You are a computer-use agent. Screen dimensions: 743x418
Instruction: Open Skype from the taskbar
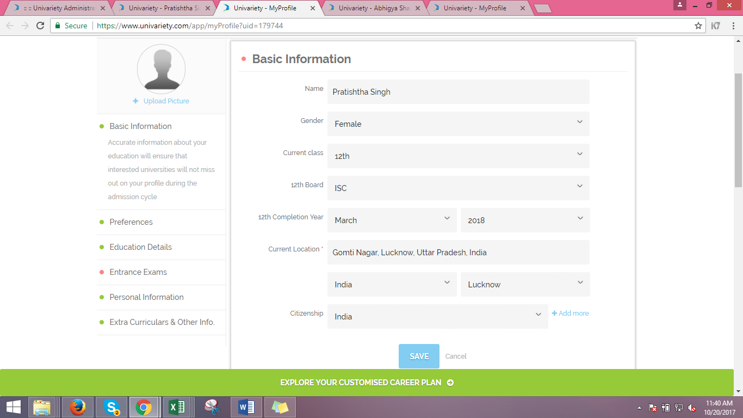[112, 407]
